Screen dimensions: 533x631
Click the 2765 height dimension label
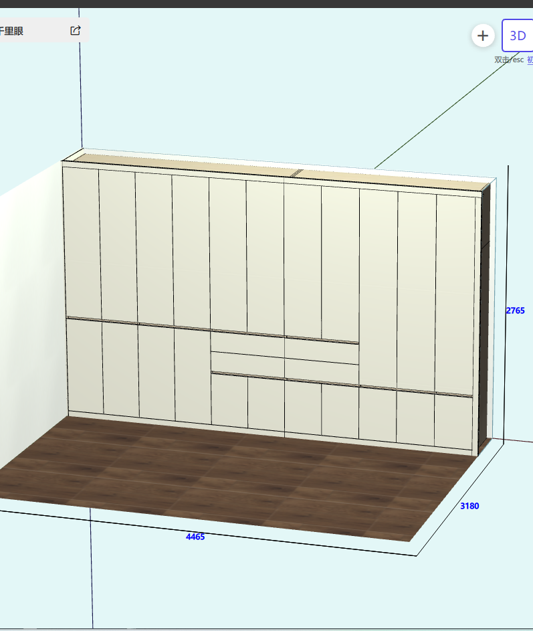point(515,310)
